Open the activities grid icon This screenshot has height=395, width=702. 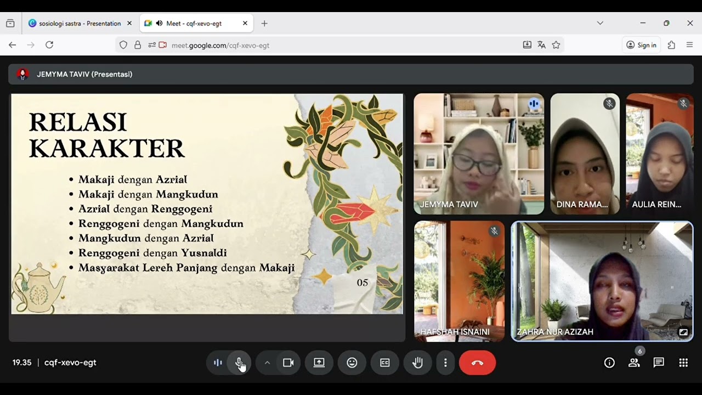(683, 363)
